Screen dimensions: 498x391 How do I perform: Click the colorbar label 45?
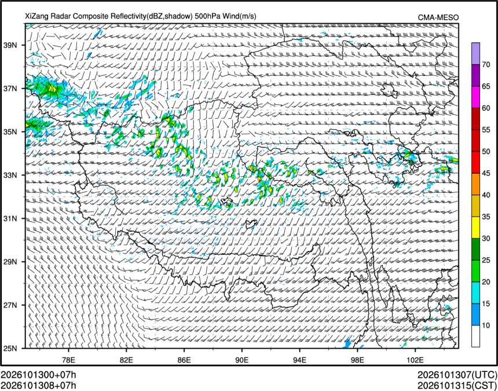[486, 173]
